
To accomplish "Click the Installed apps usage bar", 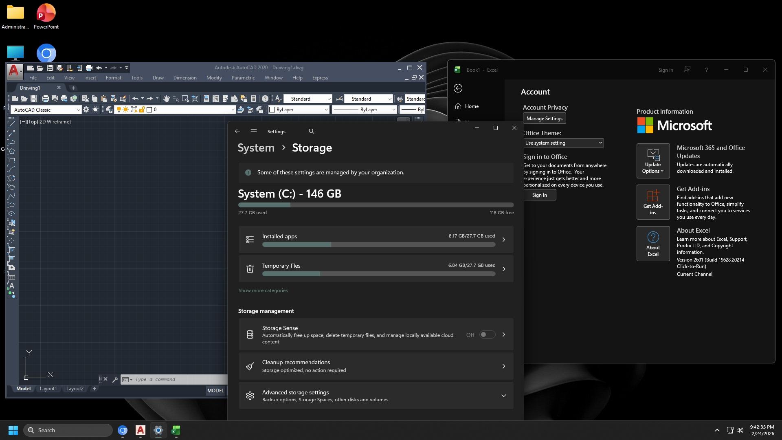I will coord(379,244).
